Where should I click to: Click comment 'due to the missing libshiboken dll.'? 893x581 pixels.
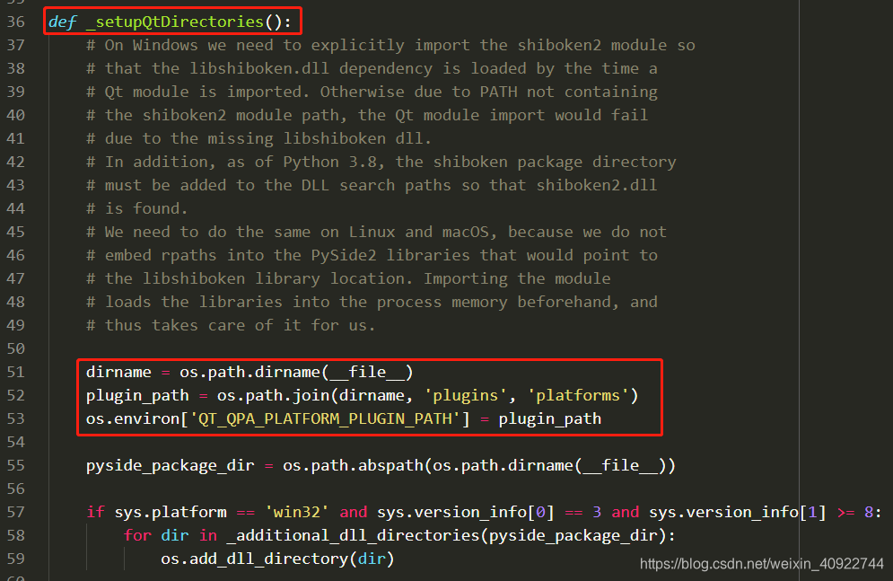click(258, 138)
